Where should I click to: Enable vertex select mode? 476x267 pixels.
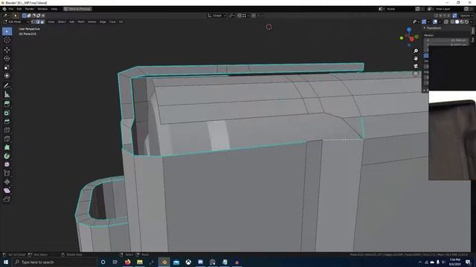point(33,22)
